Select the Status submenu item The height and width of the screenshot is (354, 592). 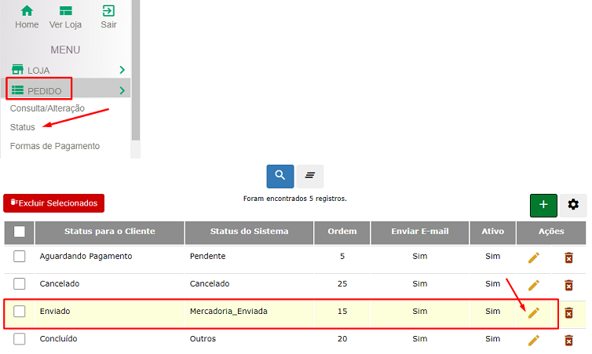pos(23,127)
